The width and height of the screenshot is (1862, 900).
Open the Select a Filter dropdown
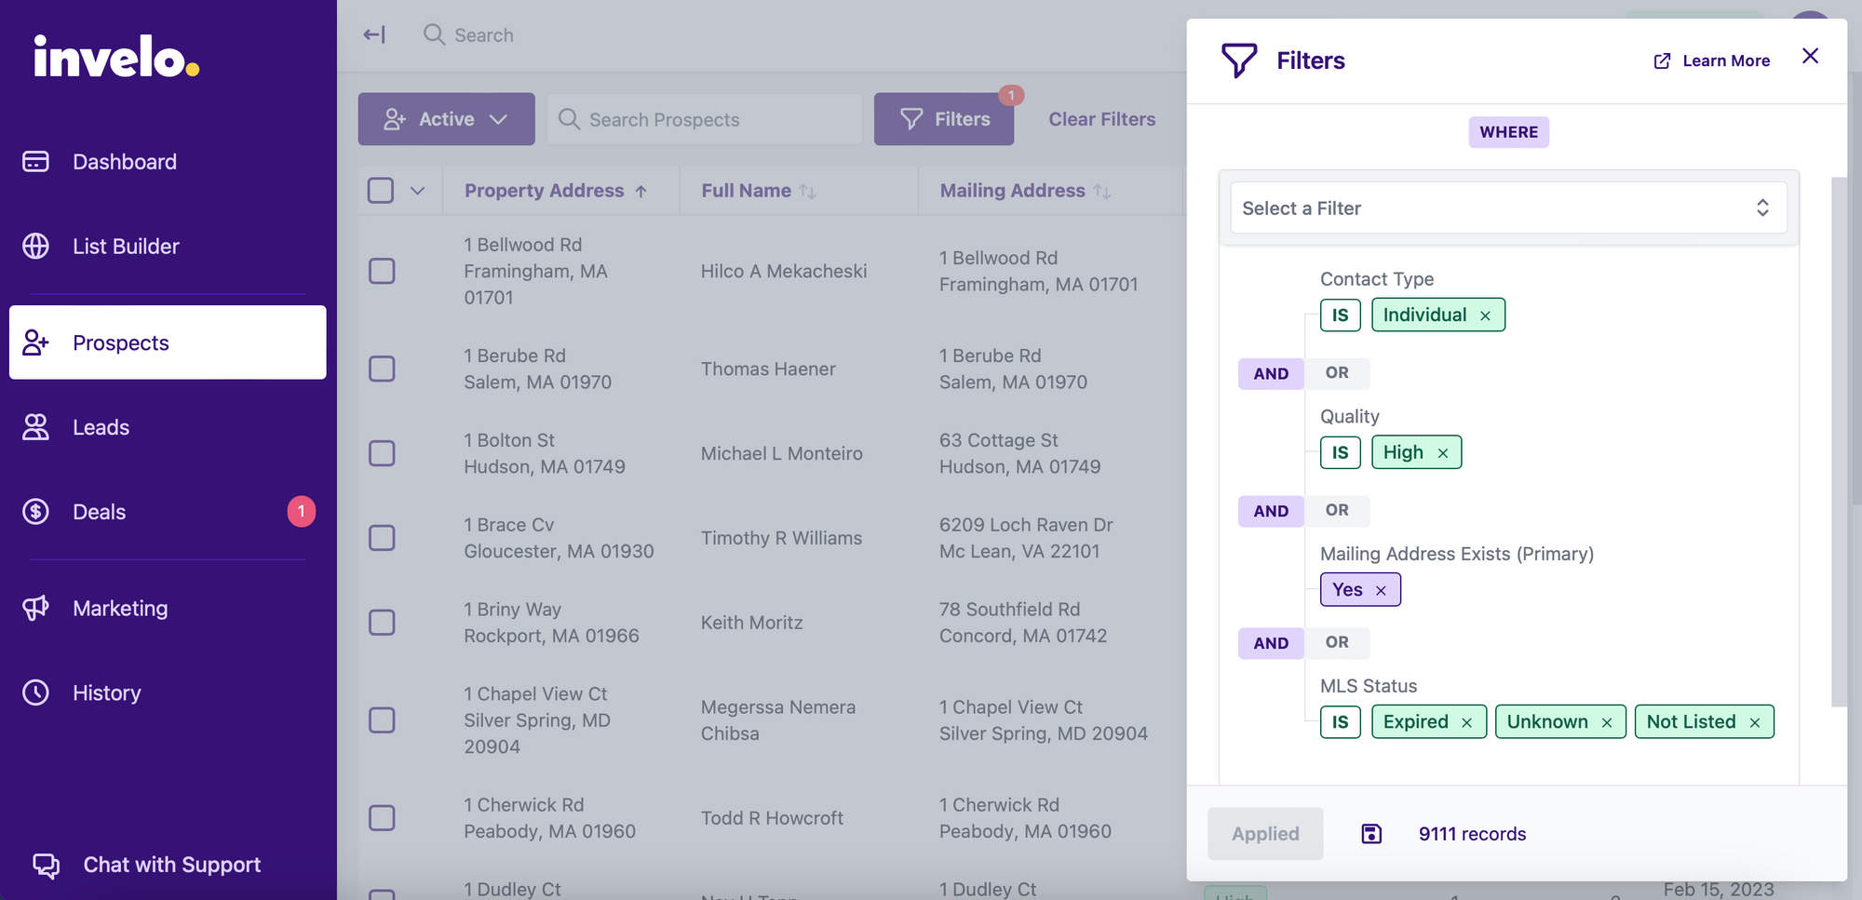coord(1508,208)
